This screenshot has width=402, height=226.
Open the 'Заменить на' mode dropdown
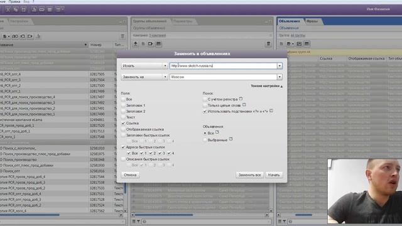(x=144, y=77)
